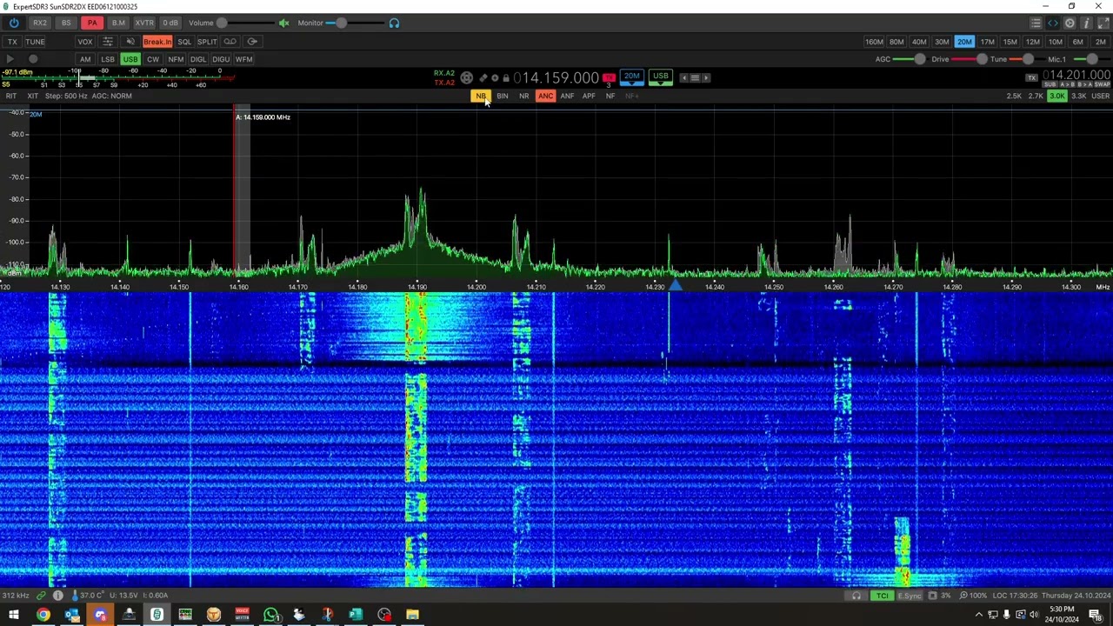1113x626 pixels.
Task: Click the eraser icon beside frequency
Action: 483,78
